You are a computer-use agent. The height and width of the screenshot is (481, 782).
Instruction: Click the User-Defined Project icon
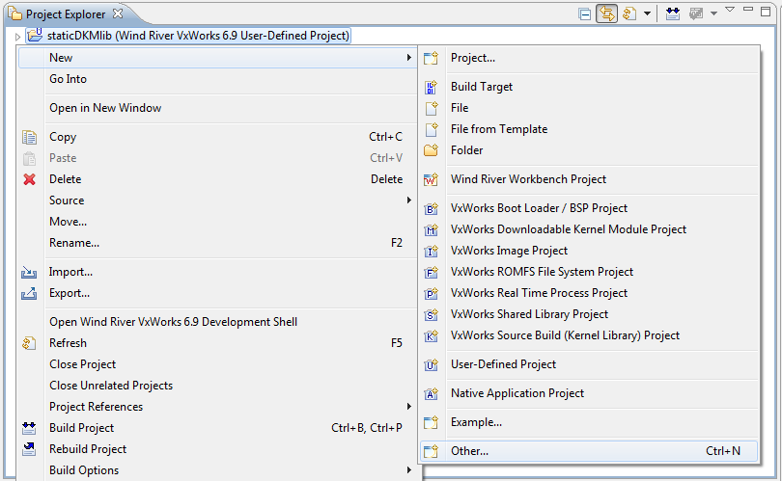[x=431, y=365]
